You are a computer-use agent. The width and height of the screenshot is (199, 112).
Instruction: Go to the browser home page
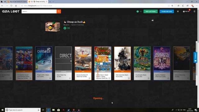tap(16, 6)
